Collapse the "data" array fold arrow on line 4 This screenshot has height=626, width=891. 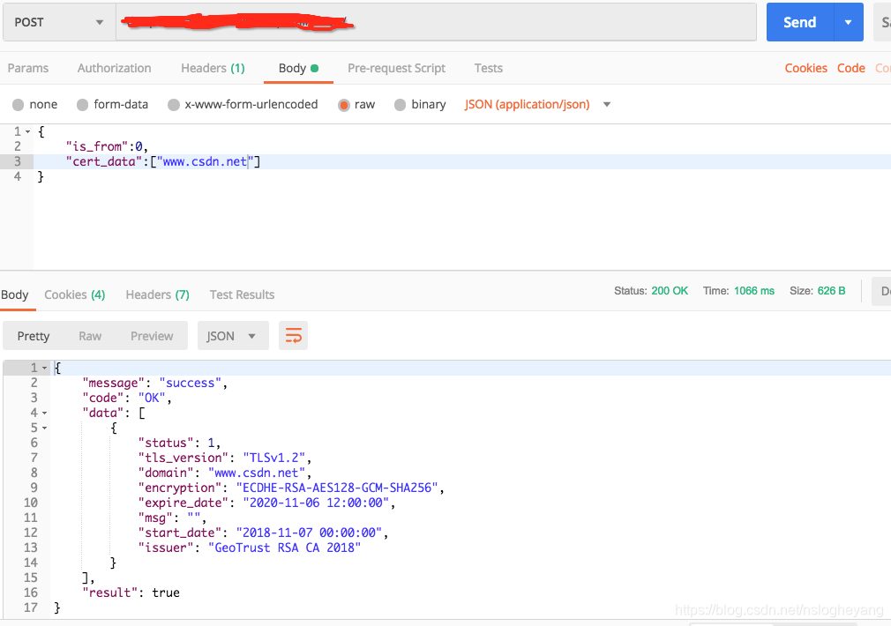[45, 413]
